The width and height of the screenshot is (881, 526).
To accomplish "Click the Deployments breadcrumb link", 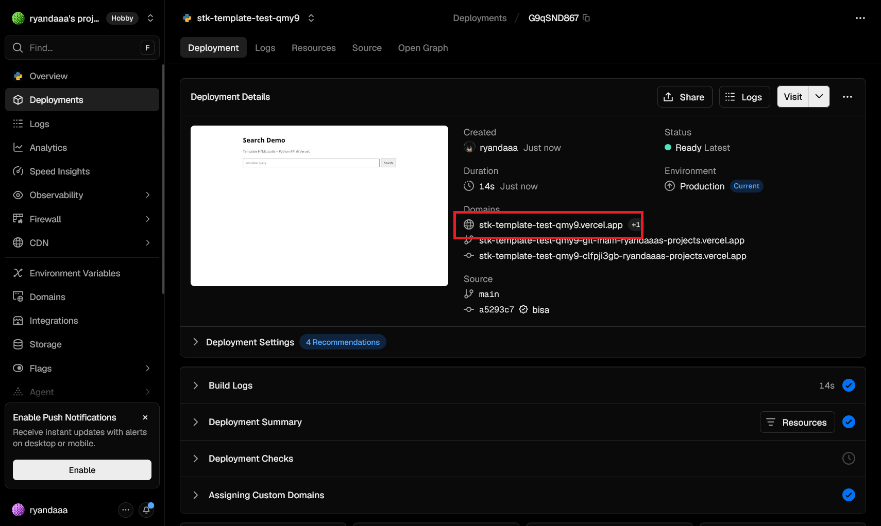I will (480, 18).
